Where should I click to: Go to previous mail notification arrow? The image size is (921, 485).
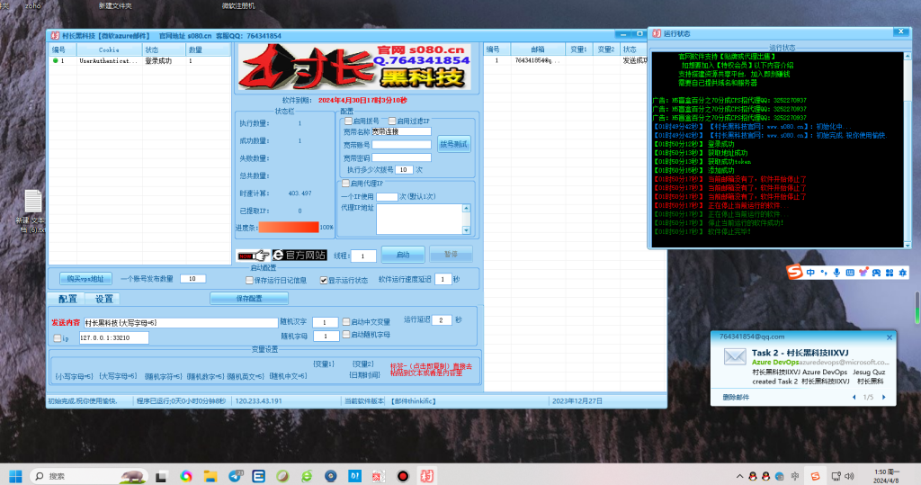[x=854, y=398]
